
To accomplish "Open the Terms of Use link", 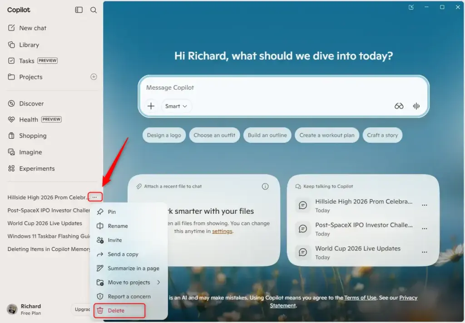I will (x=360, y=298).
